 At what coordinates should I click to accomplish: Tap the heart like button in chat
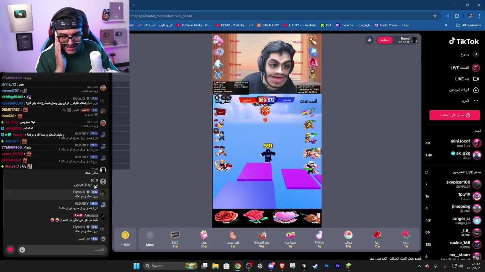(10, 250)
